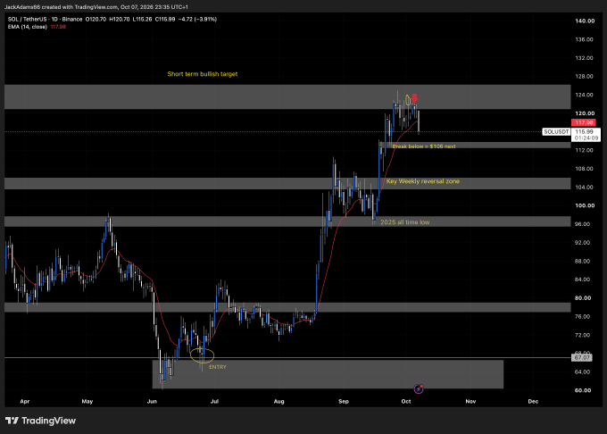Screen dimensions: 607x434
Task: Click the 115.99 current price label
Action: coord(584,131)
